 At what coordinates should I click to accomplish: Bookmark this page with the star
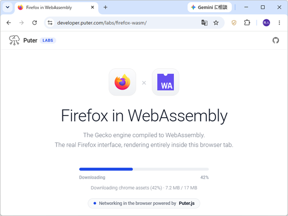216,23
